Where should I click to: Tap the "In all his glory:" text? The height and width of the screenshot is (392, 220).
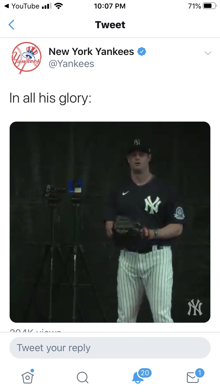tap(50, 98)
